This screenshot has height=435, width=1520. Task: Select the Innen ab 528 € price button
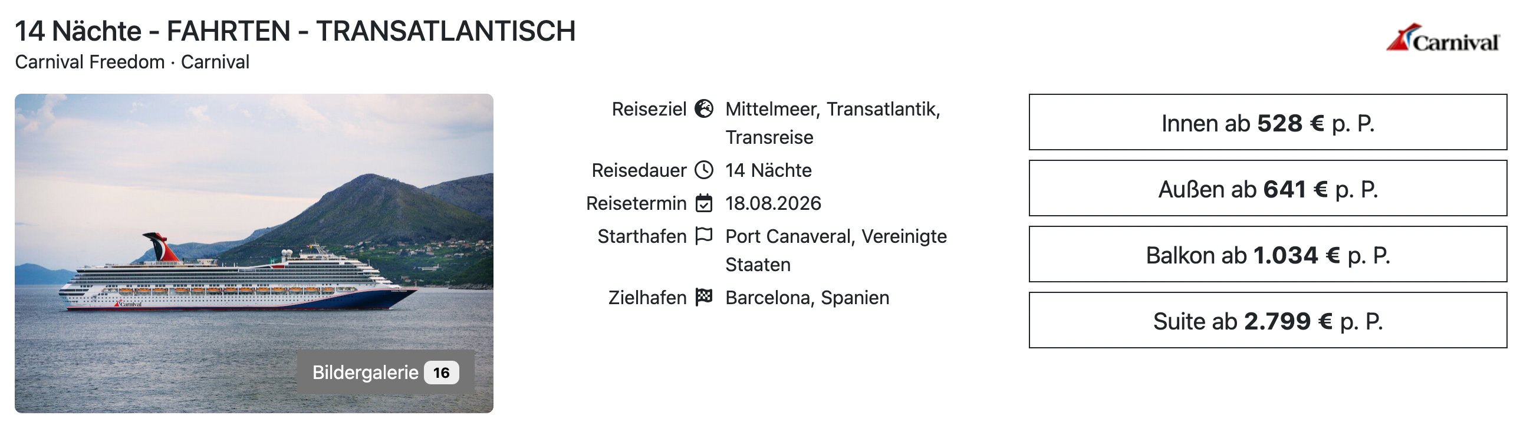coord(1268,123)
